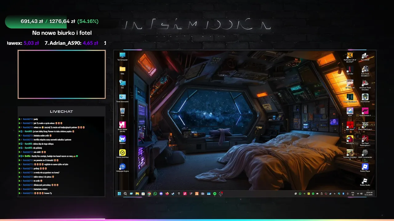
Task: Click the '7.Adrian_AS90: 4,65 zł' ticker entry
Action: (x=71, y=43)
